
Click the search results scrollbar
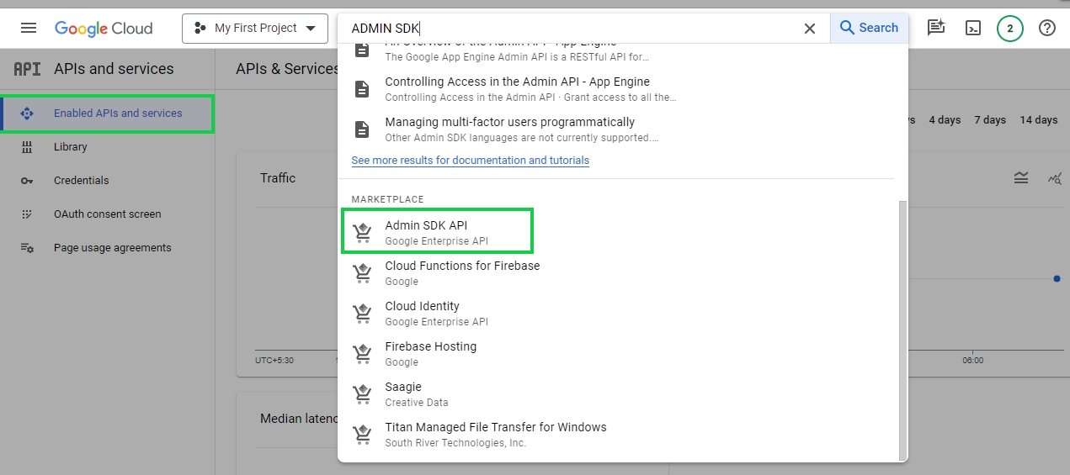tap(903, 328)
